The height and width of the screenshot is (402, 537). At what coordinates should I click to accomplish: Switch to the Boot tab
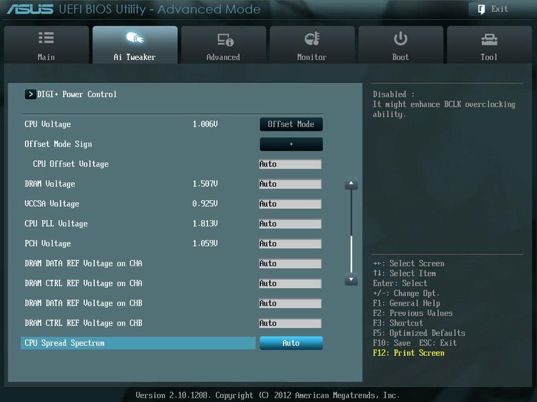tap(400, 45)
